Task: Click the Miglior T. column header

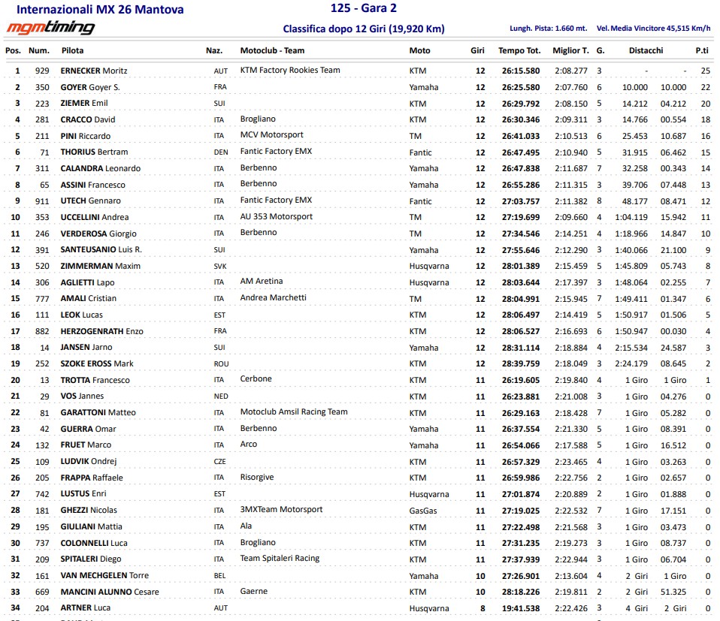Action: [570, 50]
